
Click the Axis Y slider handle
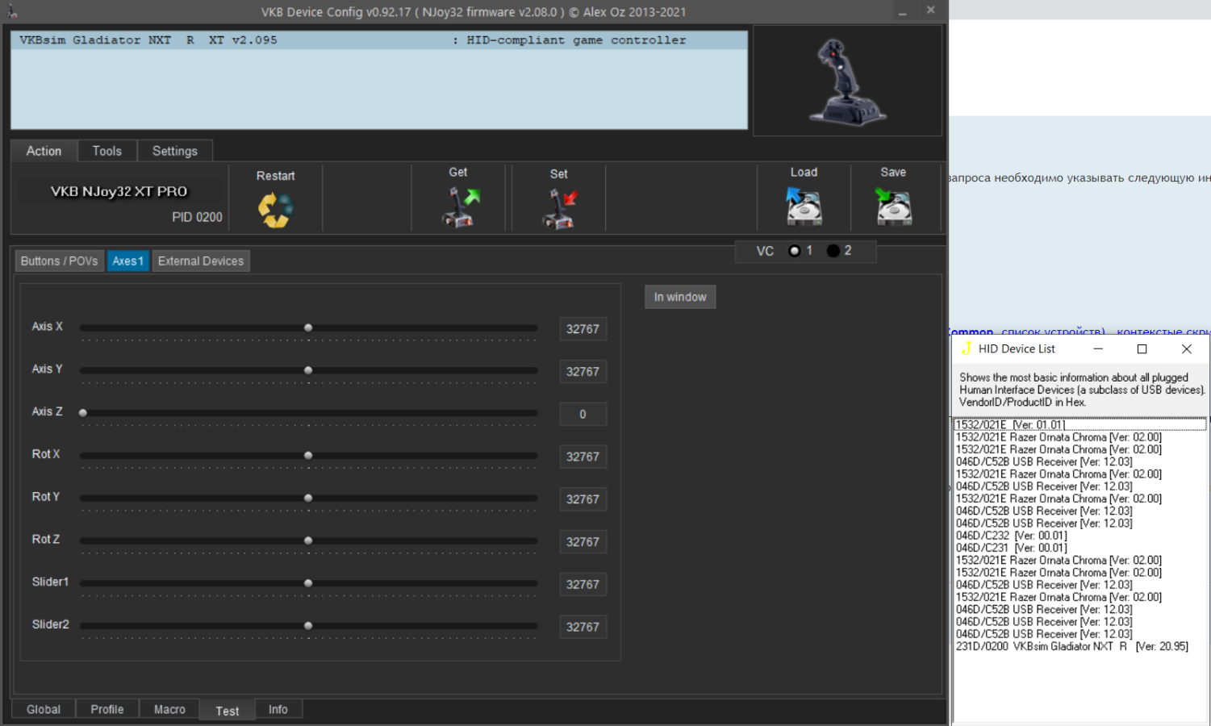(308, 370)
